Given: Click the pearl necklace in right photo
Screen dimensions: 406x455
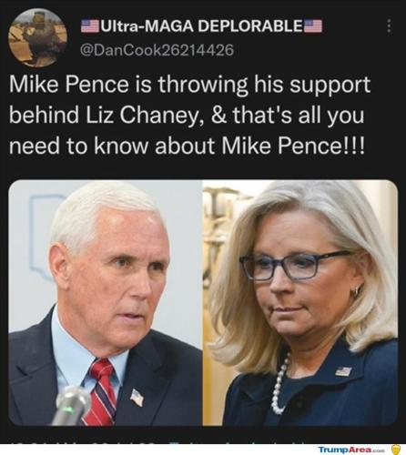Looking at the screenshot, I should (280, 384).
